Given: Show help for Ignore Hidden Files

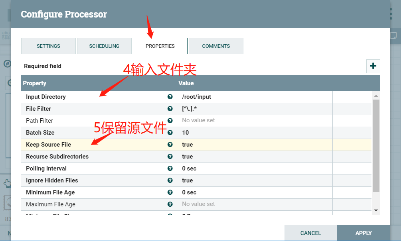Looking at the screenshot, I should pyautogui.click(x=170, y=180).
